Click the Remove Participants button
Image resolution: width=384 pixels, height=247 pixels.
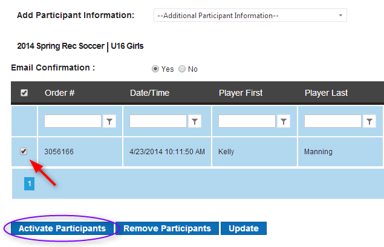point(167,228)
